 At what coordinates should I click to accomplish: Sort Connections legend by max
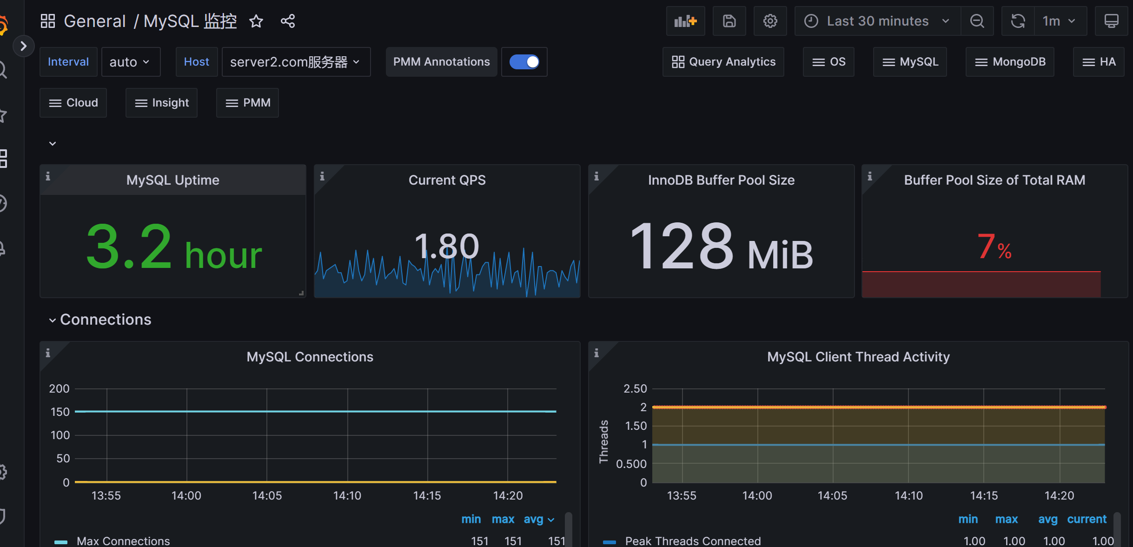click(503, 519)
